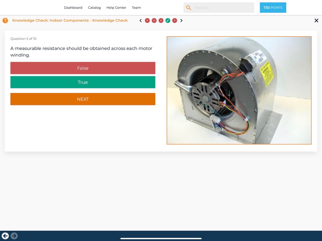Screen dimensions: 322x241
Task: Select the green checkmark question indicator
Action: pyautogui.click(x=168, y=21)
